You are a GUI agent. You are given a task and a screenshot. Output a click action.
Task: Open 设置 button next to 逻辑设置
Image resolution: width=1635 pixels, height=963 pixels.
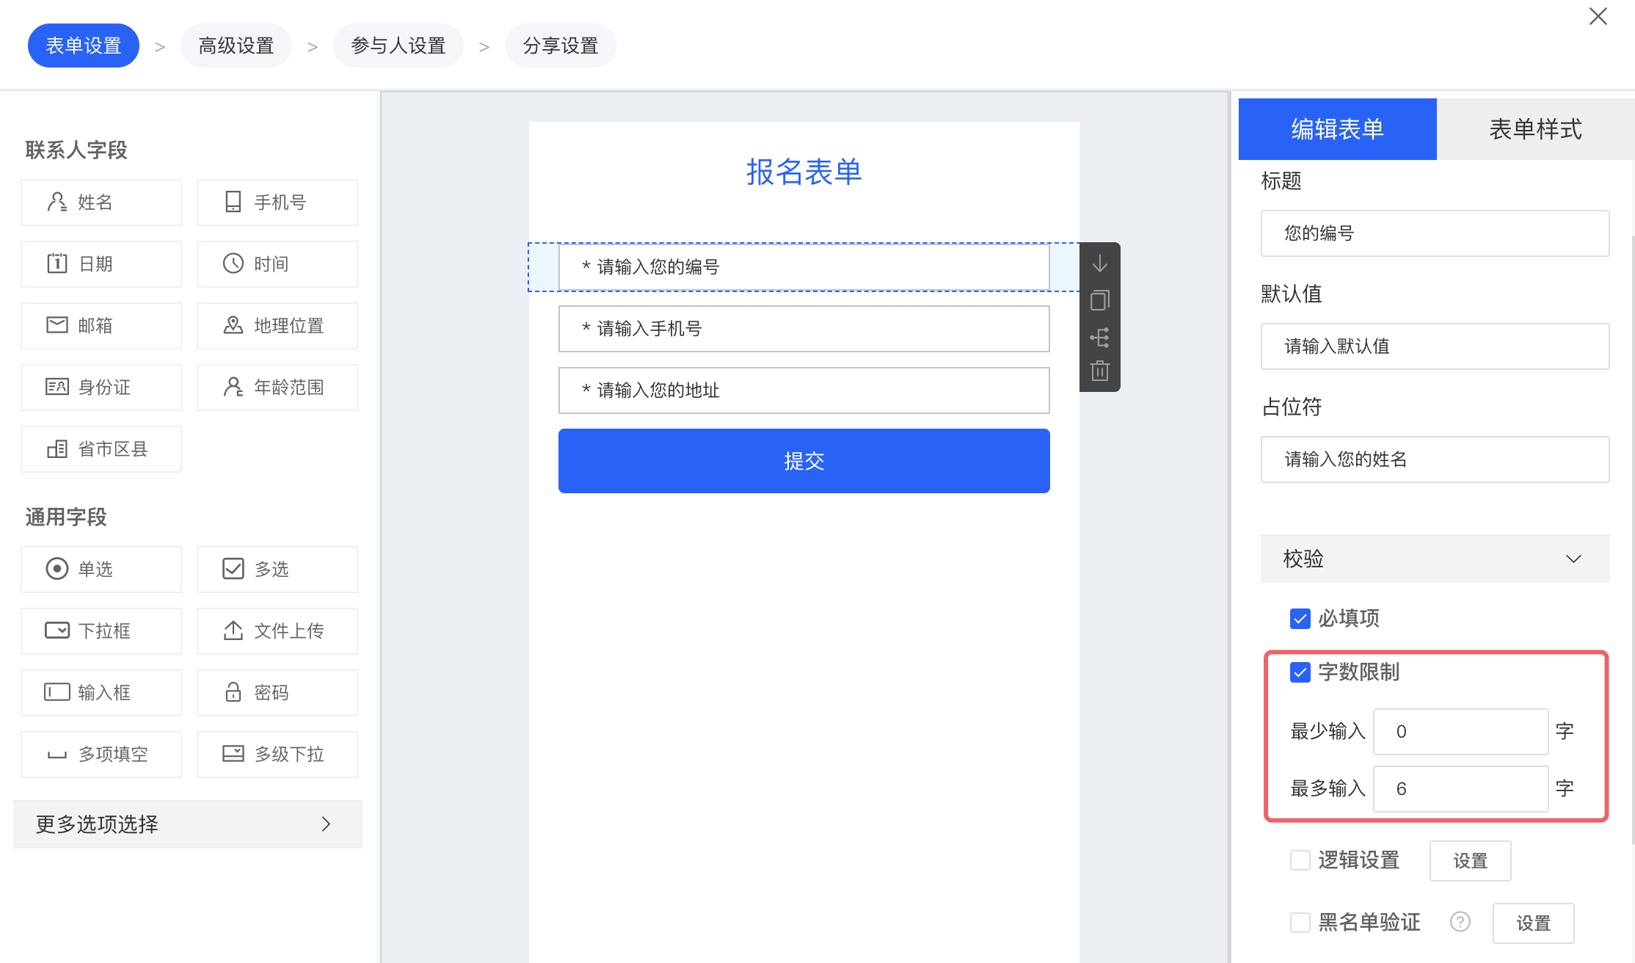click(1471, 861)
